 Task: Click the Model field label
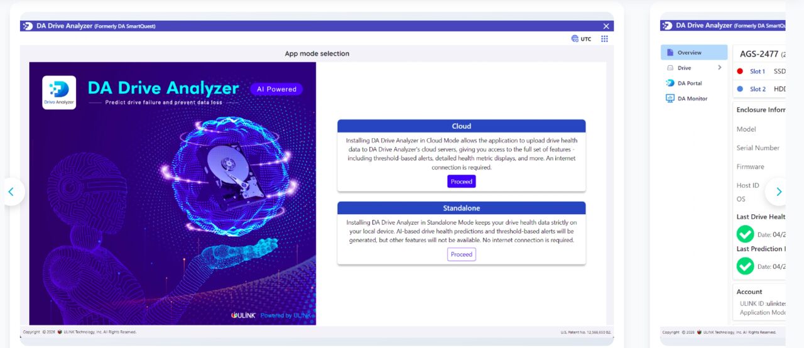(x=746, y=129)
